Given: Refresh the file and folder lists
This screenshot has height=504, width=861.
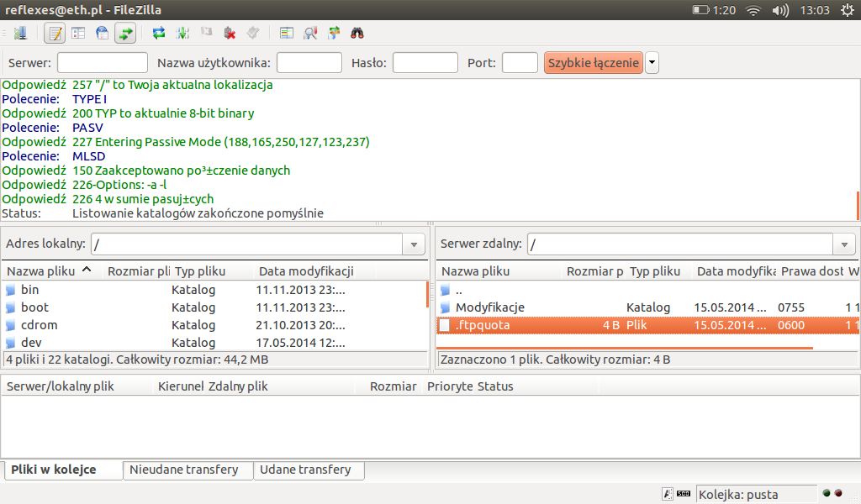Looking at the screenshot, I should coord(159,34).
